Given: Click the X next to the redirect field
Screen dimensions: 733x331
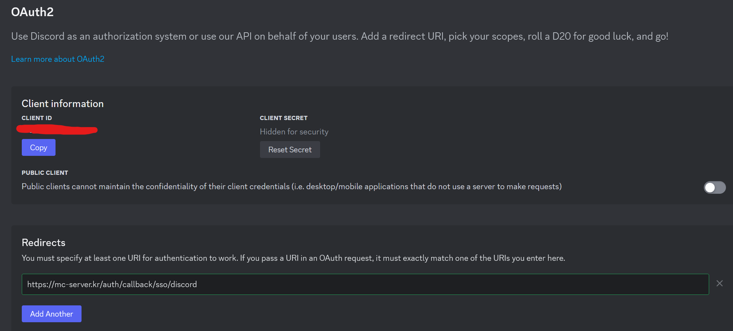Looking at the screenshot, I should (720, 284).
